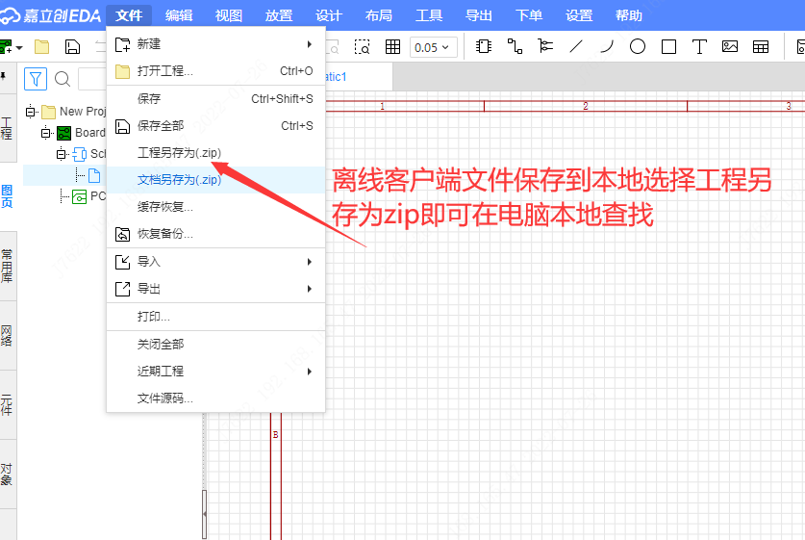Select the insert image tool
This screenshot has width=805, height=540.
click(730, 47)
